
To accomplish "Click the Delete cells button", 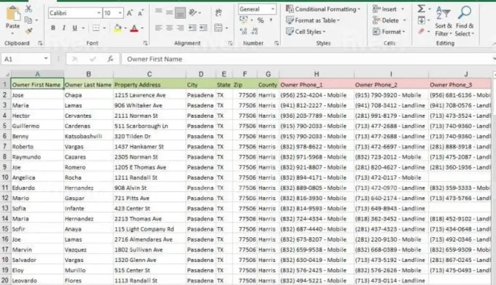I will click(x=386, y=20).
